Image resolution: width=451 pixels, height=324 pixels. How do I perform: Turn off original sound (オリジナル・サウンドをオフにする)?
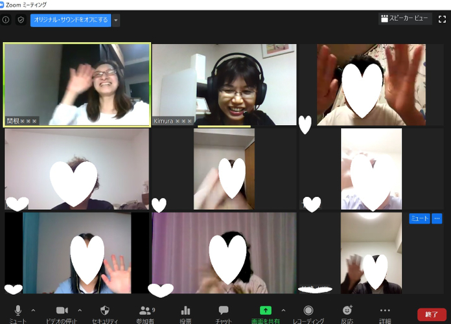point(70,20)
